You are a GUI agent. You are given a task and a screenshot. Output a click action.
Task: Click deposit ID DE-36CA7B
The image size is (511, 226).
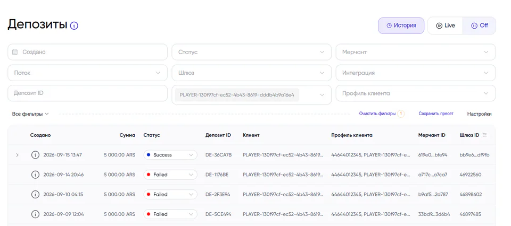pos(218,155)
